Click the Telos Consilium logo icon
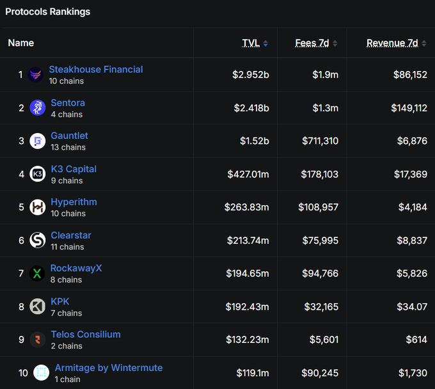Viewport: 435px width, 389px height. pyautogui.click(x=38, y=340)
